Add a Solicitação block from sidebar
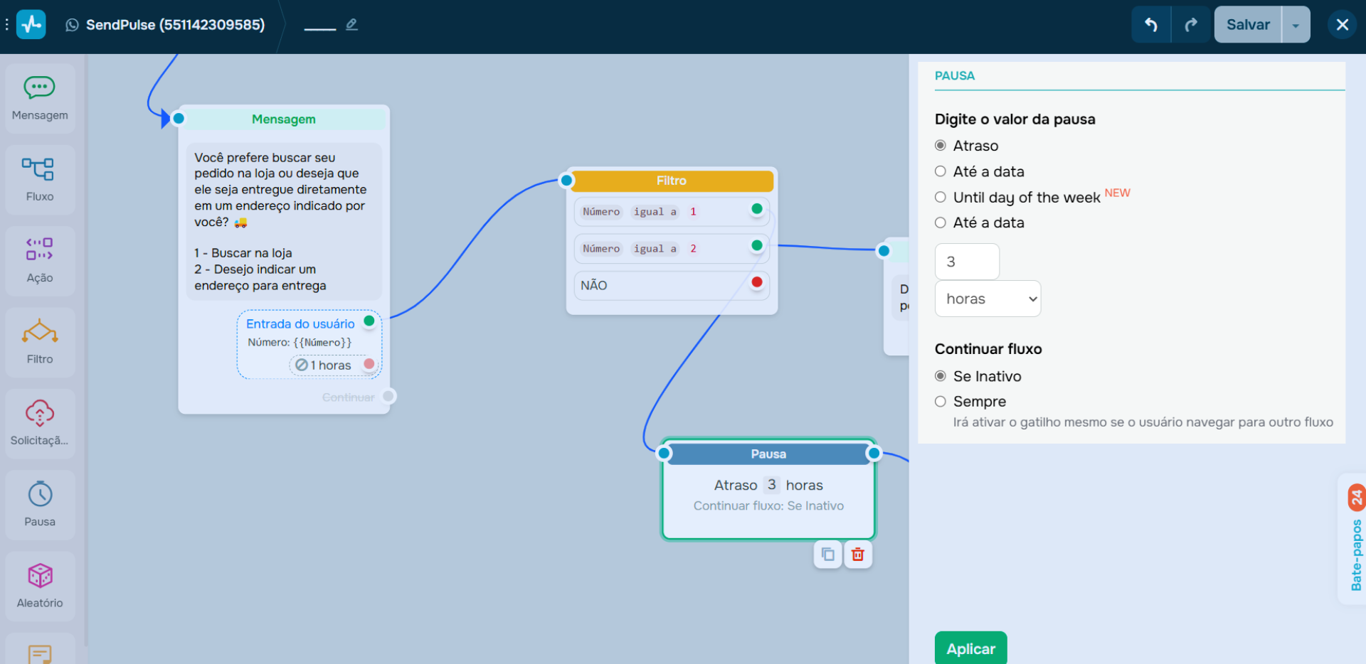 pos(40,423)
